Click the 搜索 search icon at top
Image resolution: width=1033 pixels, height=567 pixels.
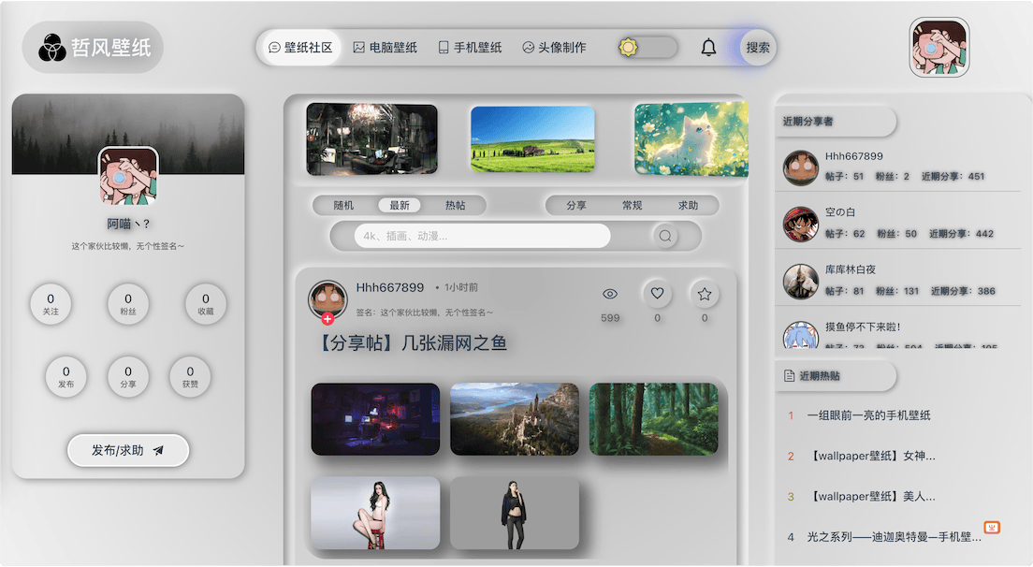[x=756, y=47]
